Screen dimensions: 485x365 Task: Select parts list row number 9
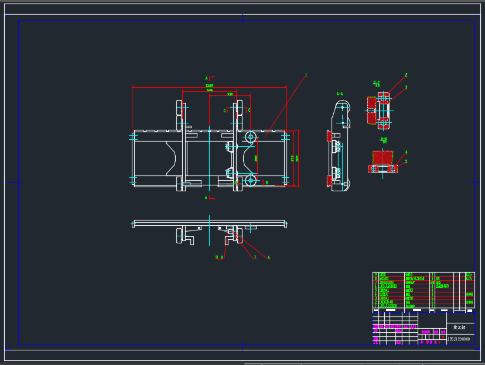pyautogui.click(x=423, y=274)
